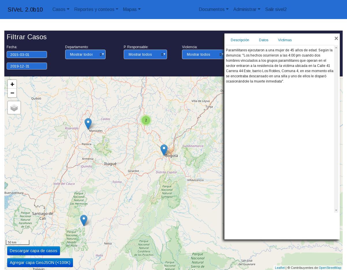This screenshot has height=270, width=347.
Task: Expand the Violencia filter dropdown
Action: (x=203, y=55)
